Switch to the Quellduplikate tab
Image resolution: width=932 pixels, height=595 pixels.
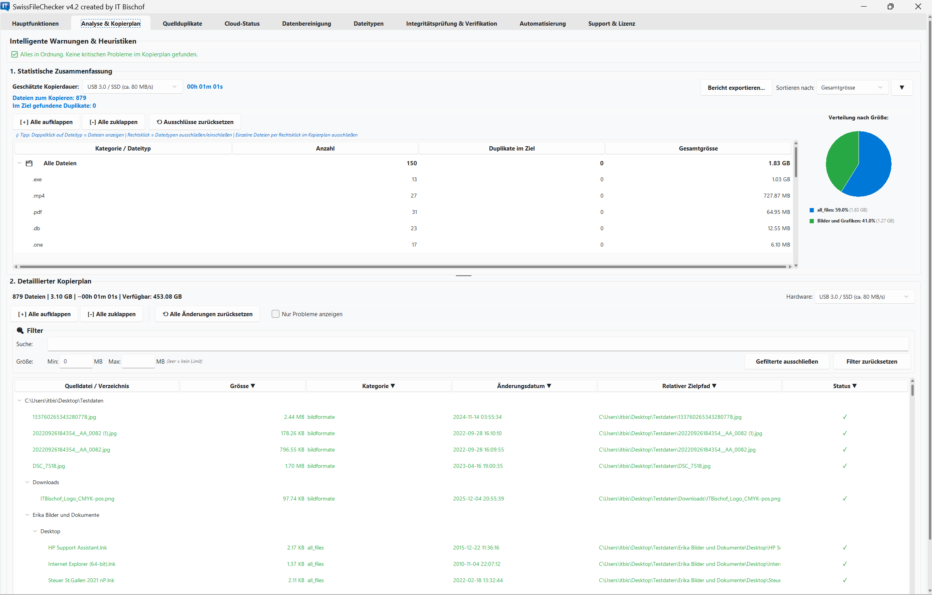coord(182,23)
